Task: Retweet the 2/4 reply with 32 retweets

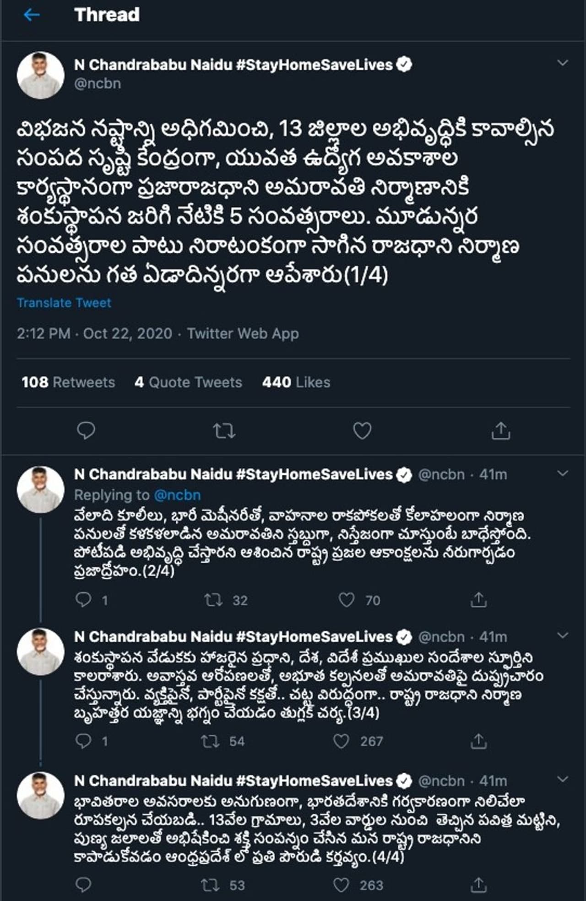Action: [213, 600]
